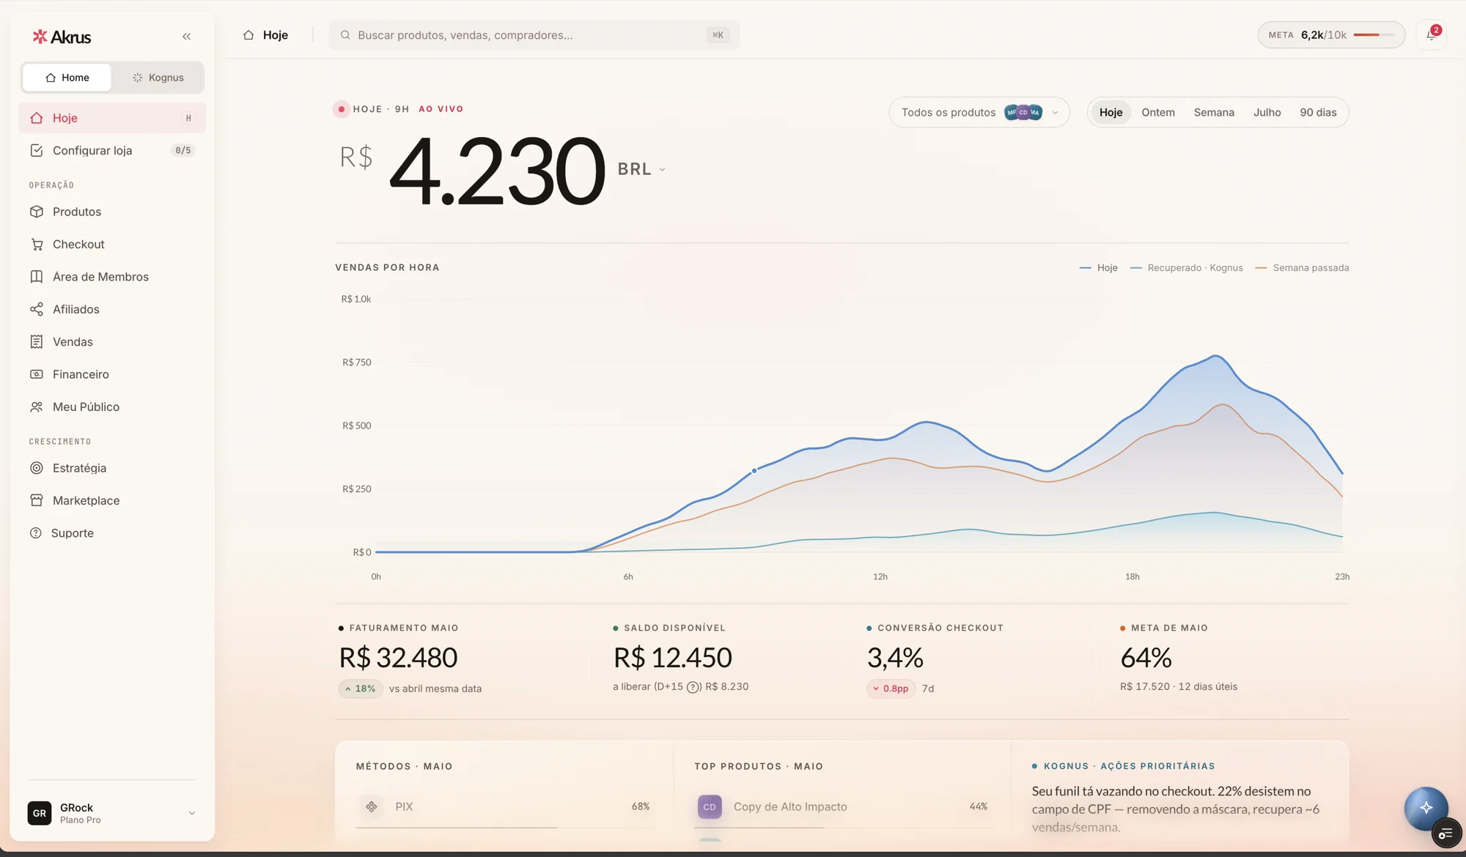
Task: Open the notifications bell
Action: tap(1431, 34)
